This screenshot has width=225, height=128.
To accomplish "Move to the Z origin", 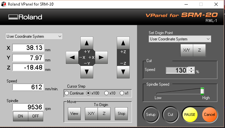I will 104,114.
